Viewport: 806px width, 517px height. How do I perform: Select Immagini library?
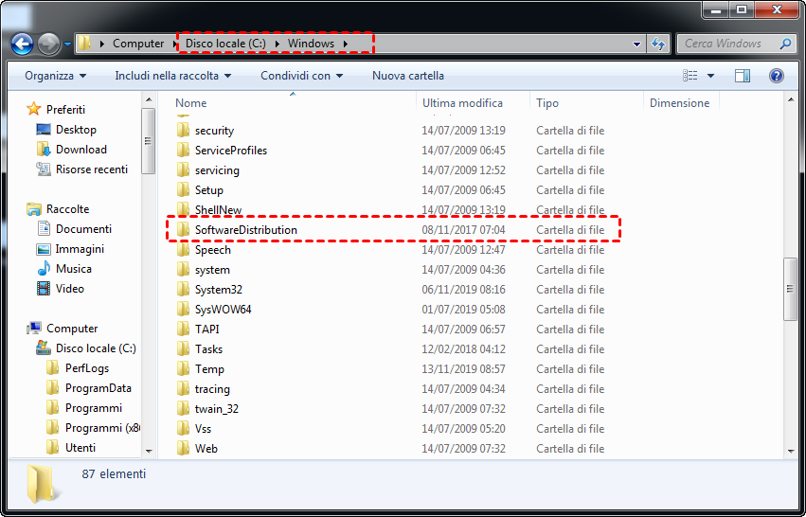[71, 249]
